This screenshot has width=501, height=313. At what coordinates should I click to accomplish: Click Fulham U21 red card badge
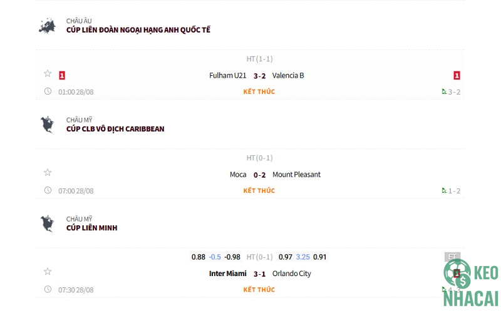pyautogui.click(x=62, y=76)
